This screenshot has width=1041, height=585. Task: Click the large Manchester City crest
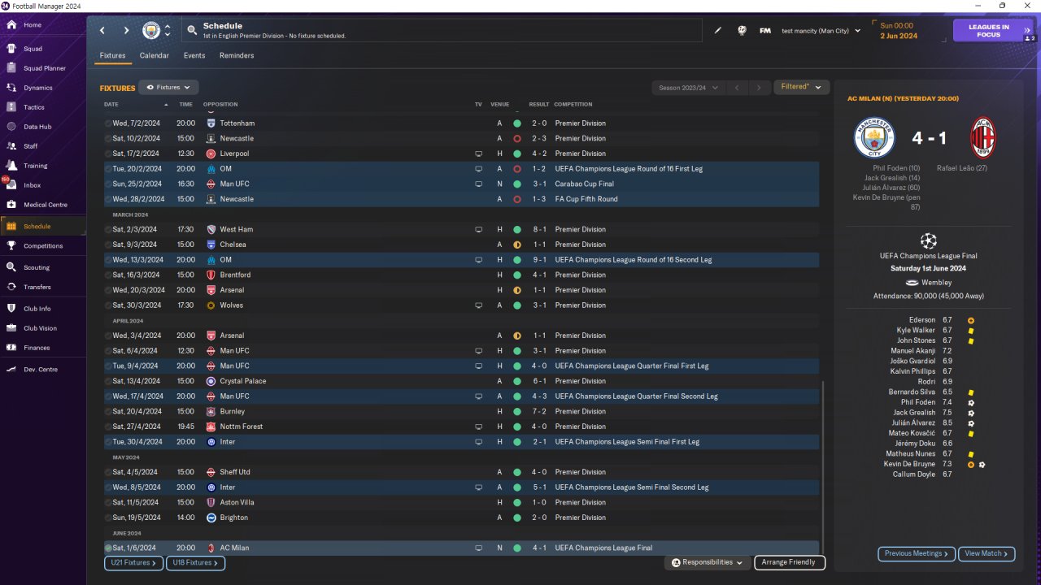tap(874, 137)
